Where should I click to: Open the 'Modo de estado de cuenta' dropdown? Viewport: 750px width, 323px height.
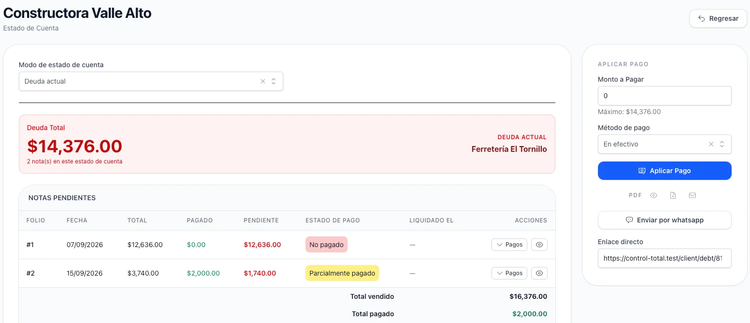point(151,81)
